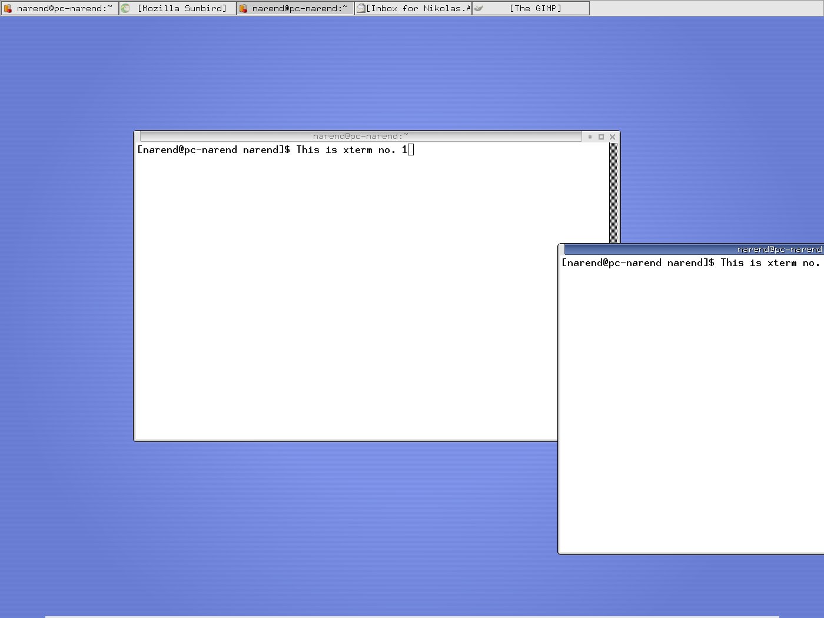Click the xterm icon in the highlighted taskbar entry
The image size is (824, 618).
coord(243,8)
